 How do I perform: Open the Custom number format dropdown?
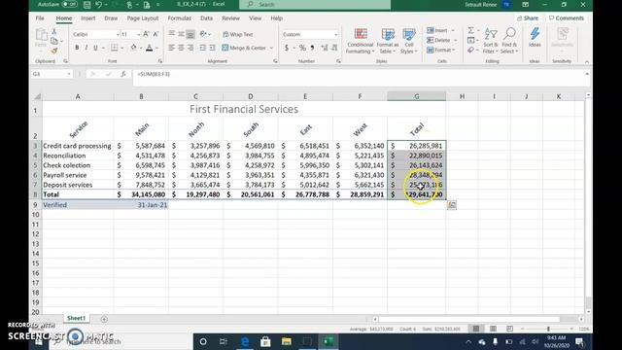[335, 35]
